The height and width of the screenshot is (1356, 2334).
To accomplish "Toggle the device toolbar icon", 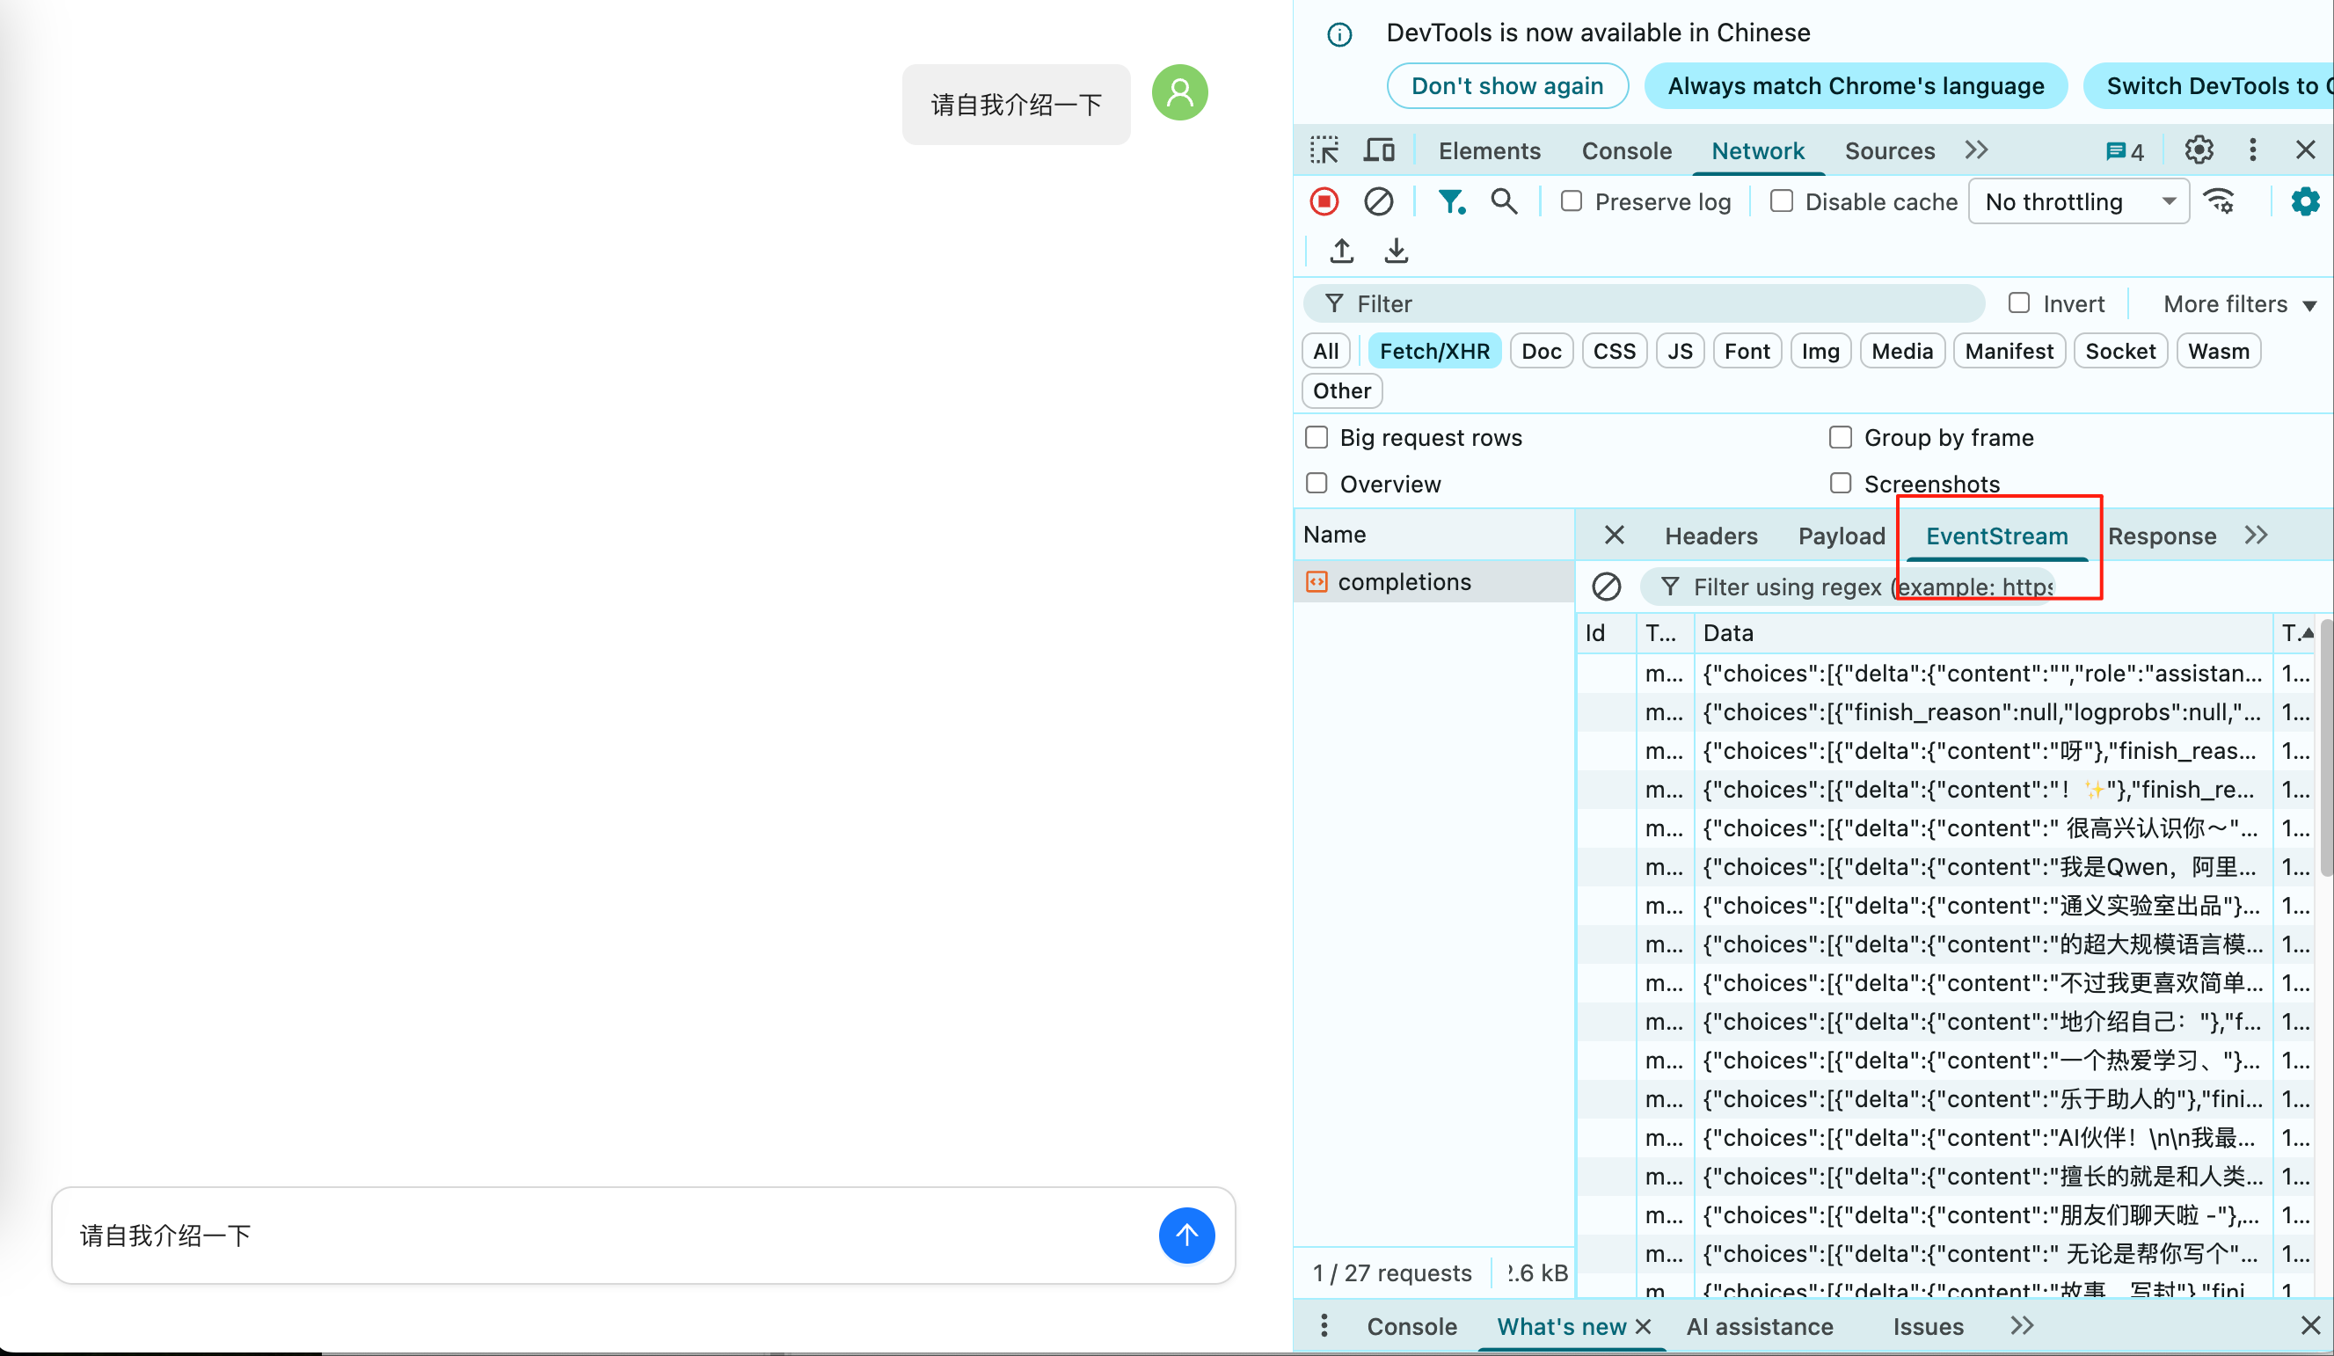I will pos(1379,150).
